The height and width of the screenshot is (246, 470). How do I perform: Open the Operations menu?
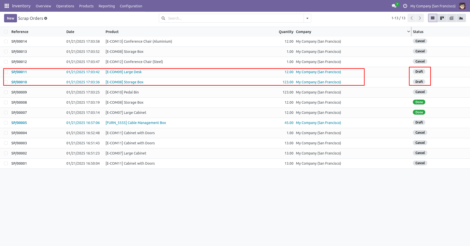65,6
